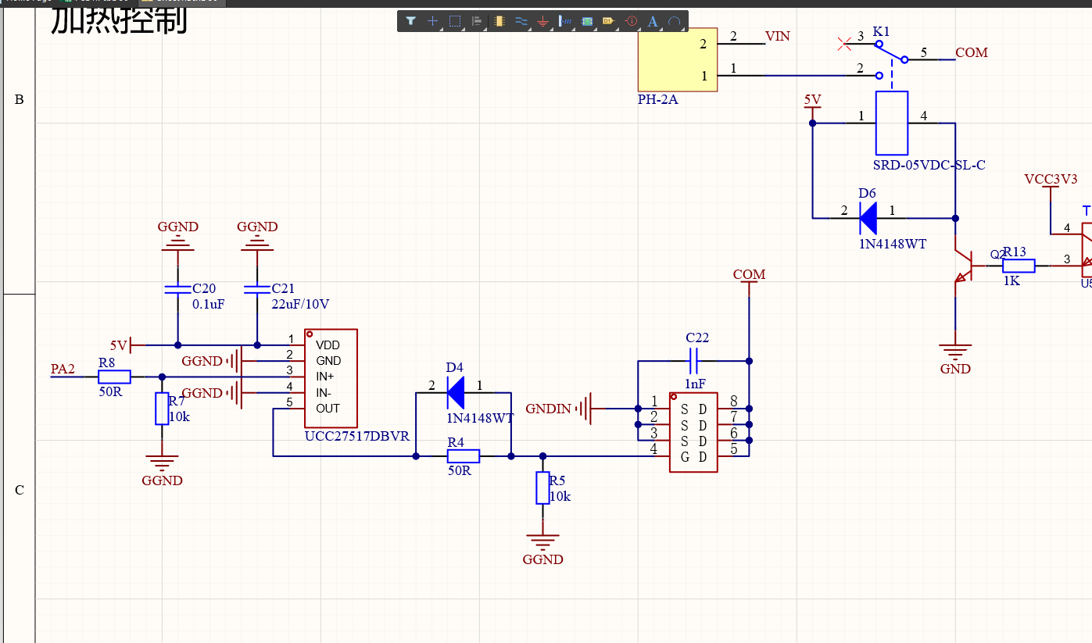Select the PH-2A connector component
Viewport: 1092px width, 643px height.
pyautogui.click(x=677, y=60)
